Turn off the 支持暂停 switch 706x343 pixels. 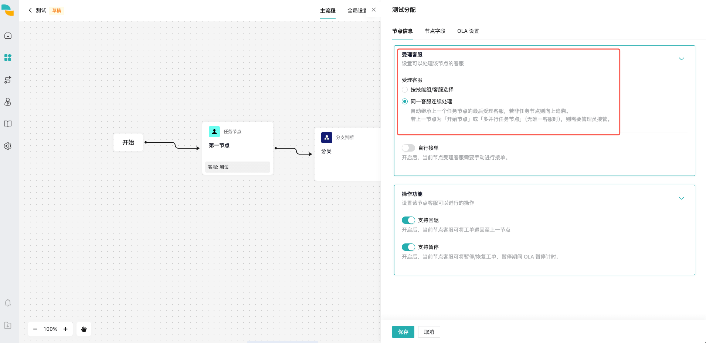tap(408, 247)
